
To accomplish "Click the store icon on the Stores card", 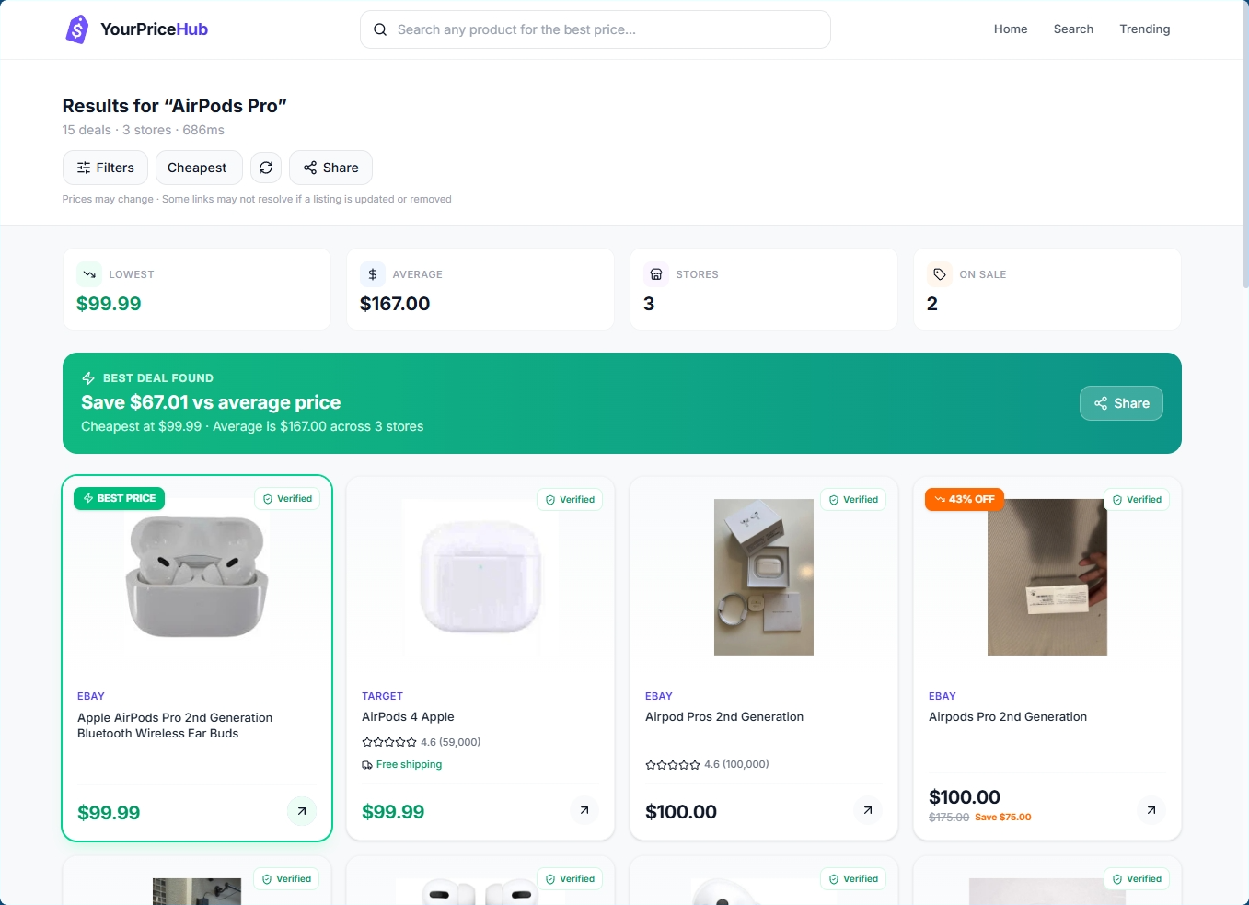I will [x=655, y=273].
